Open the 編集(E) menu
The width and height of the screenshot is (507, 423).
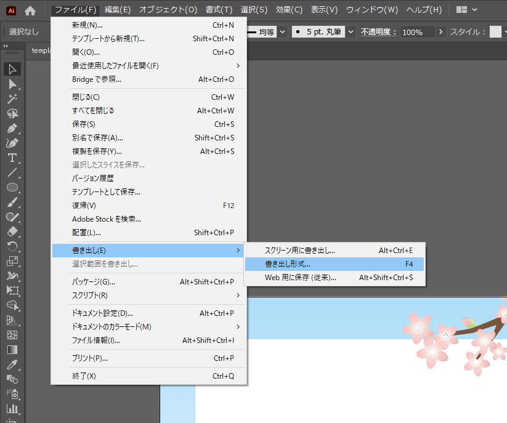click(x=118, y=10)
